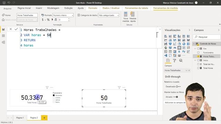Open the currency symbol dropdown arrow
Image resolution: width=221 pixels, height=124 pixels.
pyautogui.click(x=45, y=20)
